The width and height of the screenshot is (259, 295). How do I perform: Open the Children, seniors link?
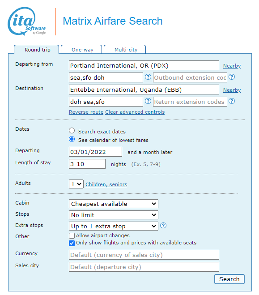[x=106, y=184]
